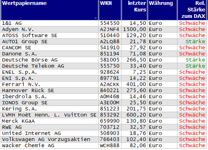Click WKN cell 840221
208x150 pixels.
110,90
